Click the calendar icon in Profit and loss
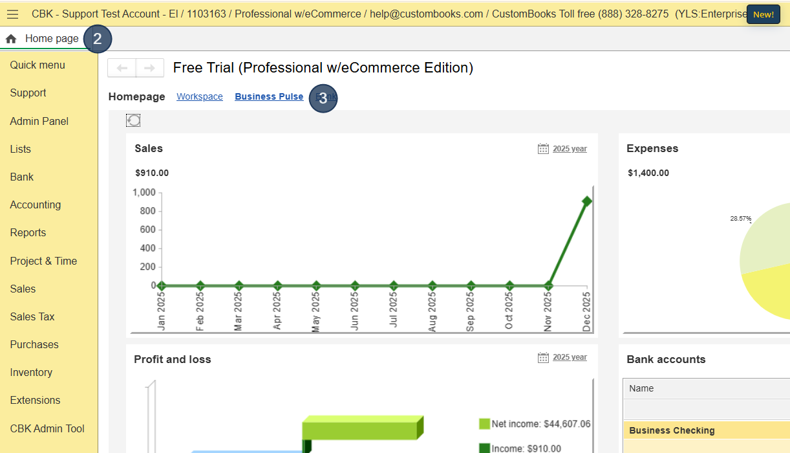Image resolution: width=790 pixels, height=453 pixels. (x=543, y=358)
